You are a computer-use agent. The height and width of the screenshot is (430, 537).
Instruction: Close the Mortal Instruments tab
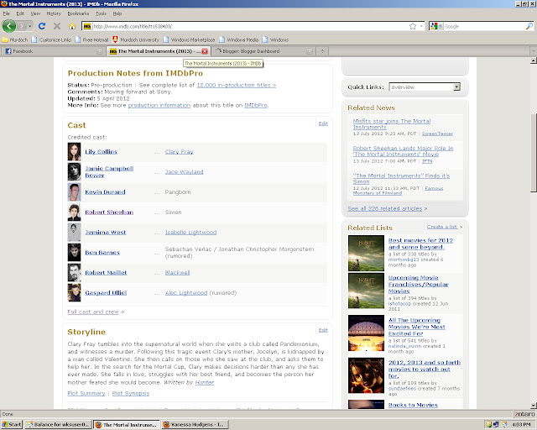click(x=205, y=51)
